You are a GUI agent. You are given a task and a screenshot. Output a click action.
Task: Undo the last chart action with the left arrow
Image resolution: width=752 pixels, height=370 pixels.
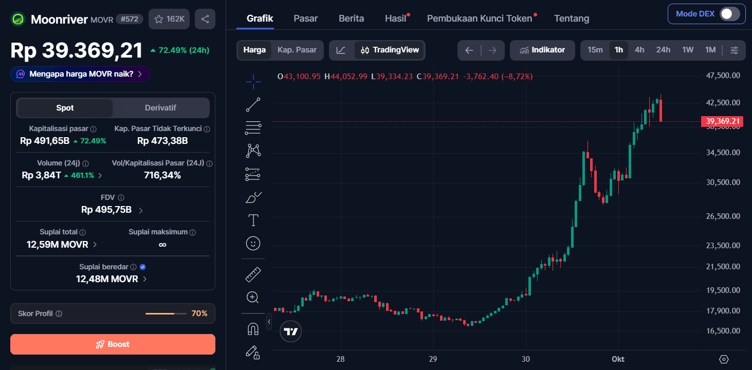coord(469,50)
